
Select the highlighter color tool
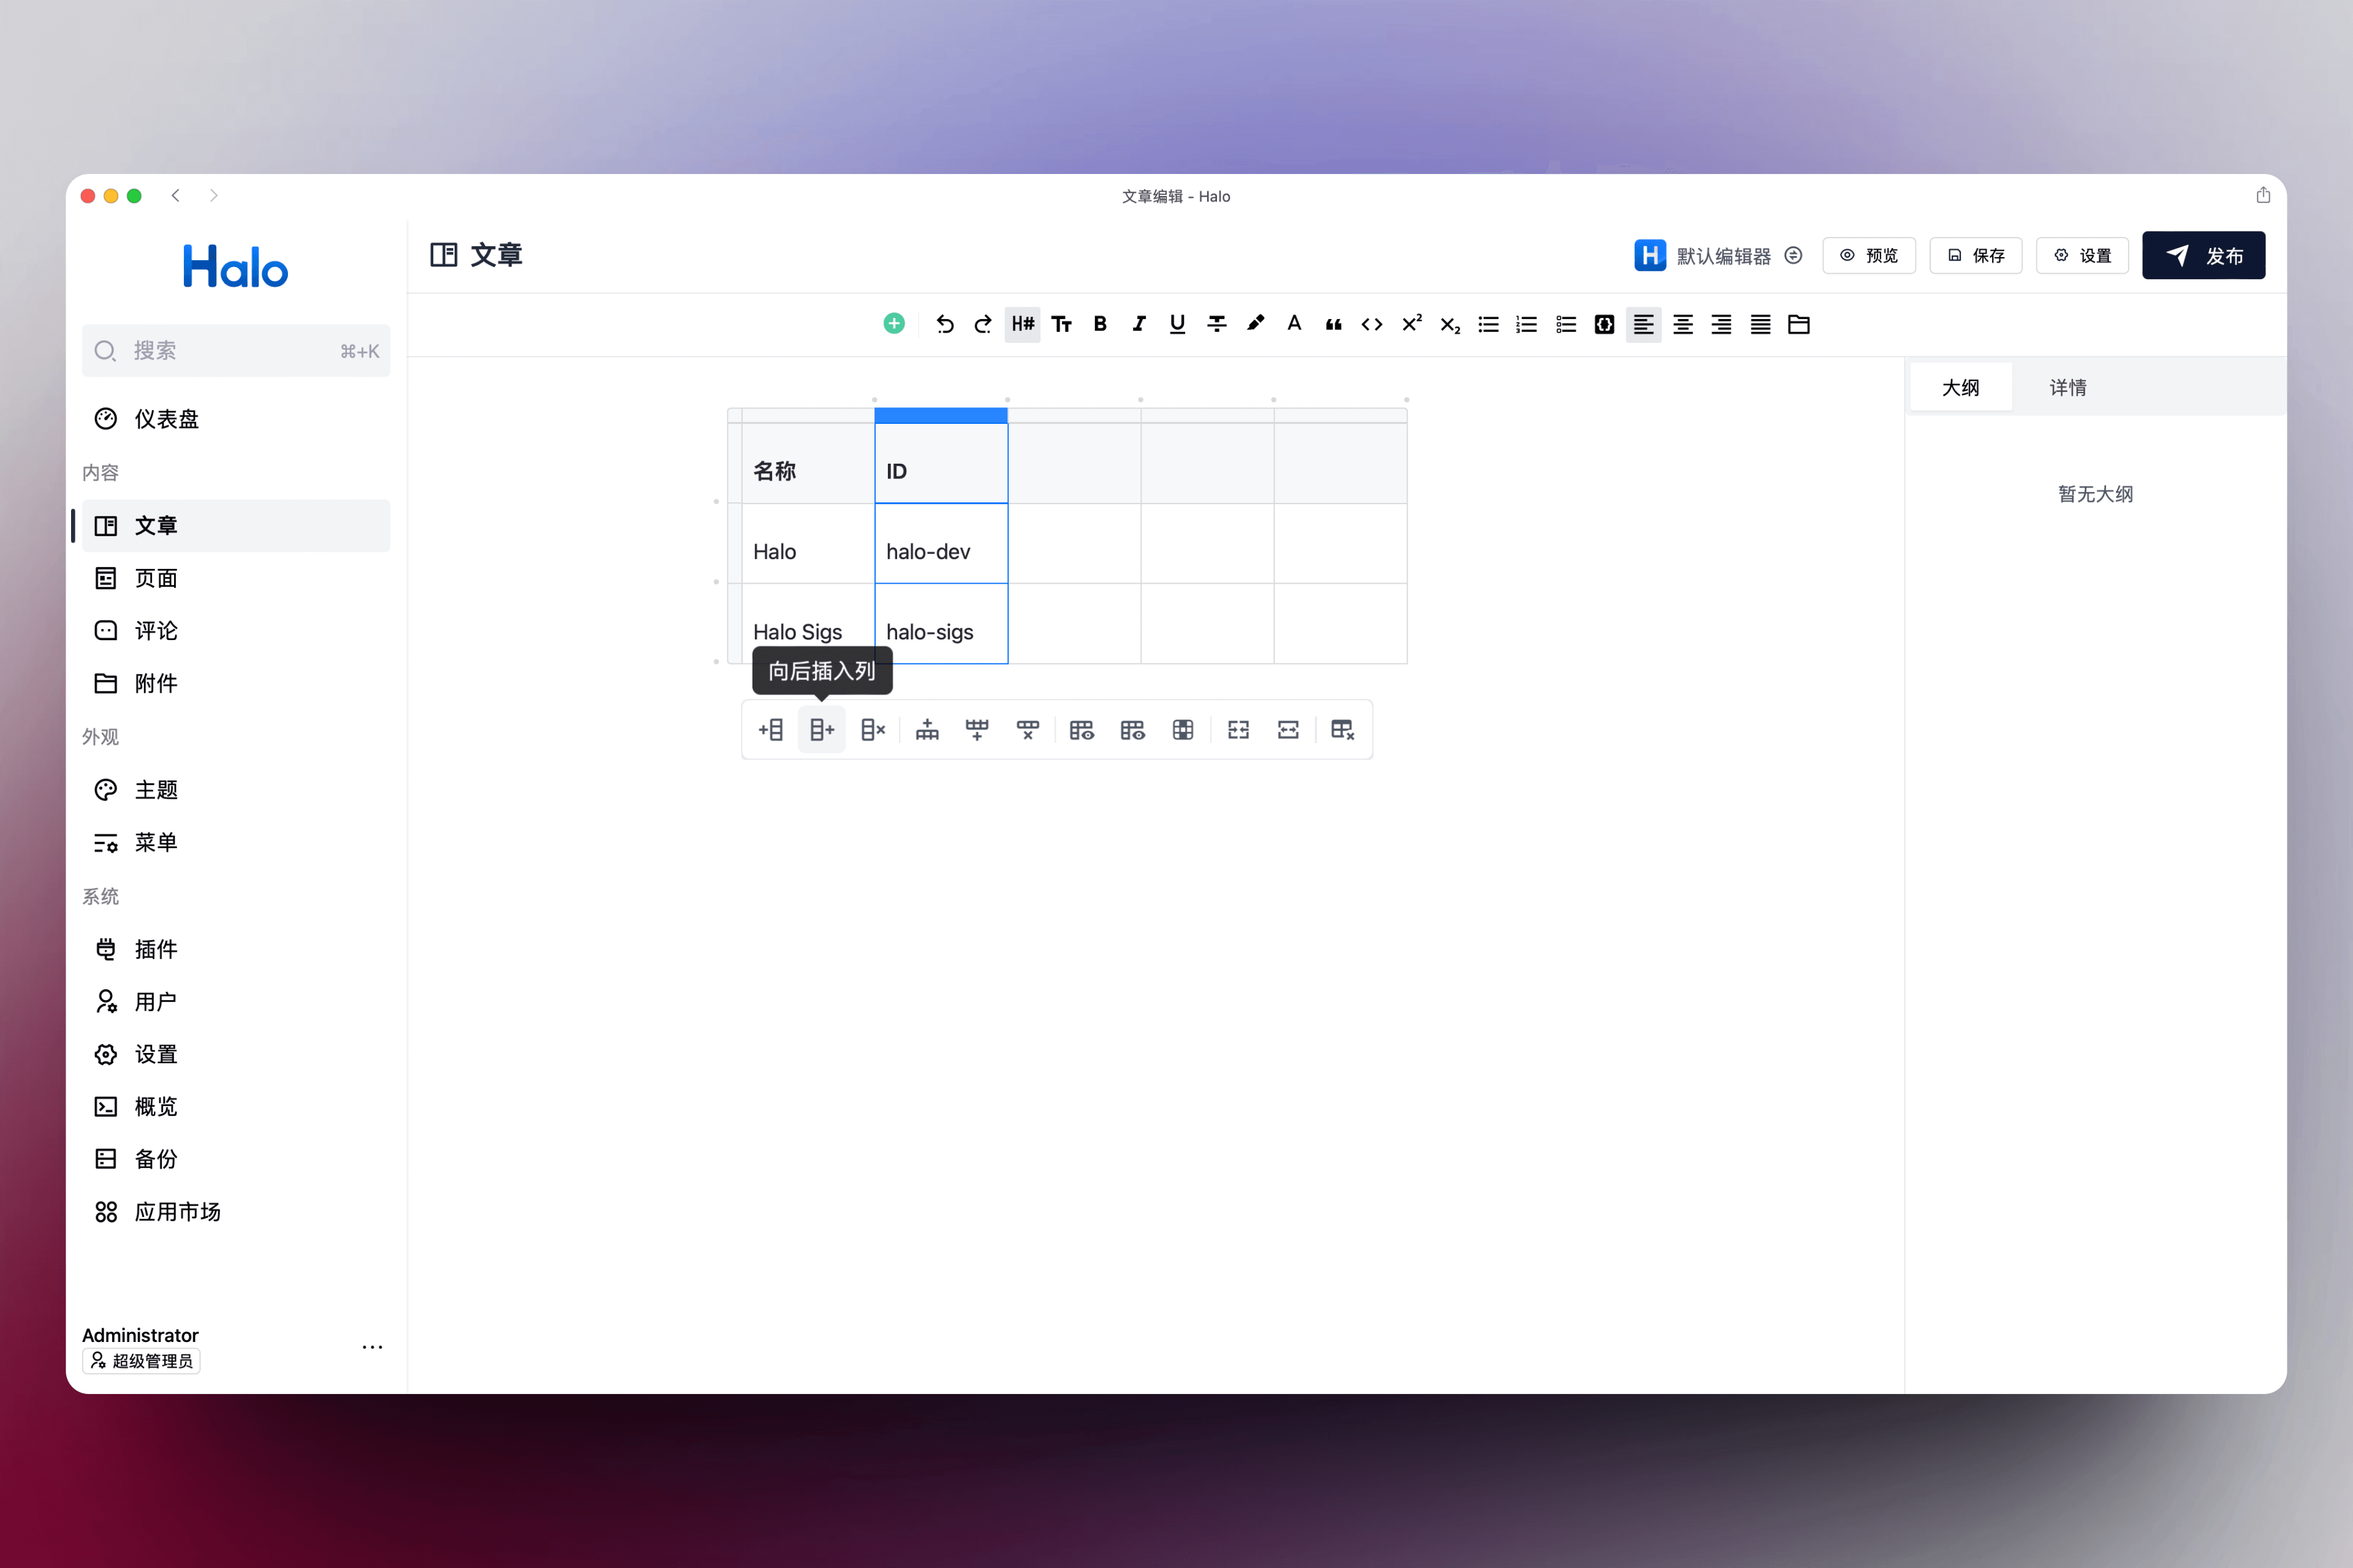click(1256, 324)
